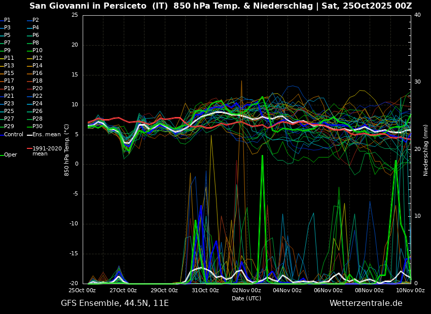
Task: Select the 10Nov 00z date tick
Action: [x=410, y=291]
